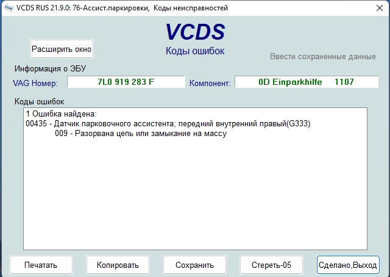Copy codes using Копировать button
Viewport: 390px width, 277px height.
tap(118, 265)
